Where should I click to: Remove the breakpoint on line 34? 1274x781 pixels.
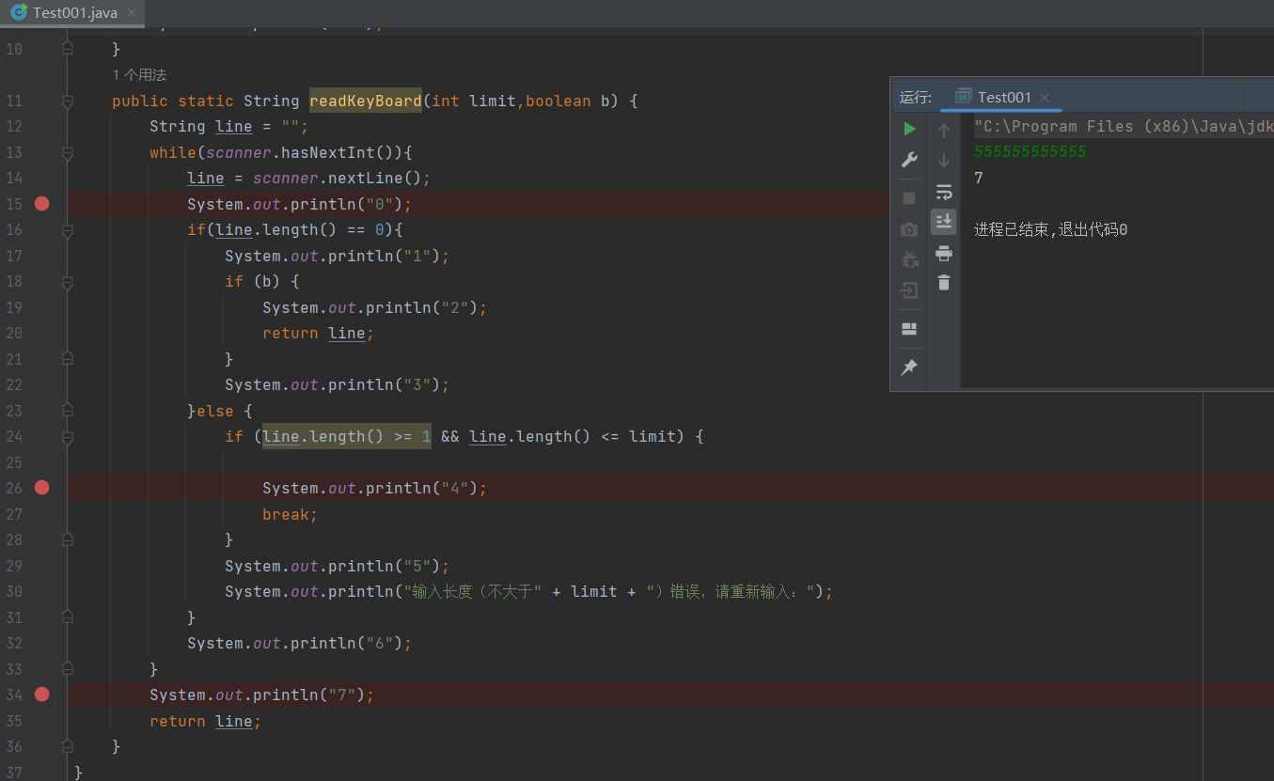tap(41, 695)
